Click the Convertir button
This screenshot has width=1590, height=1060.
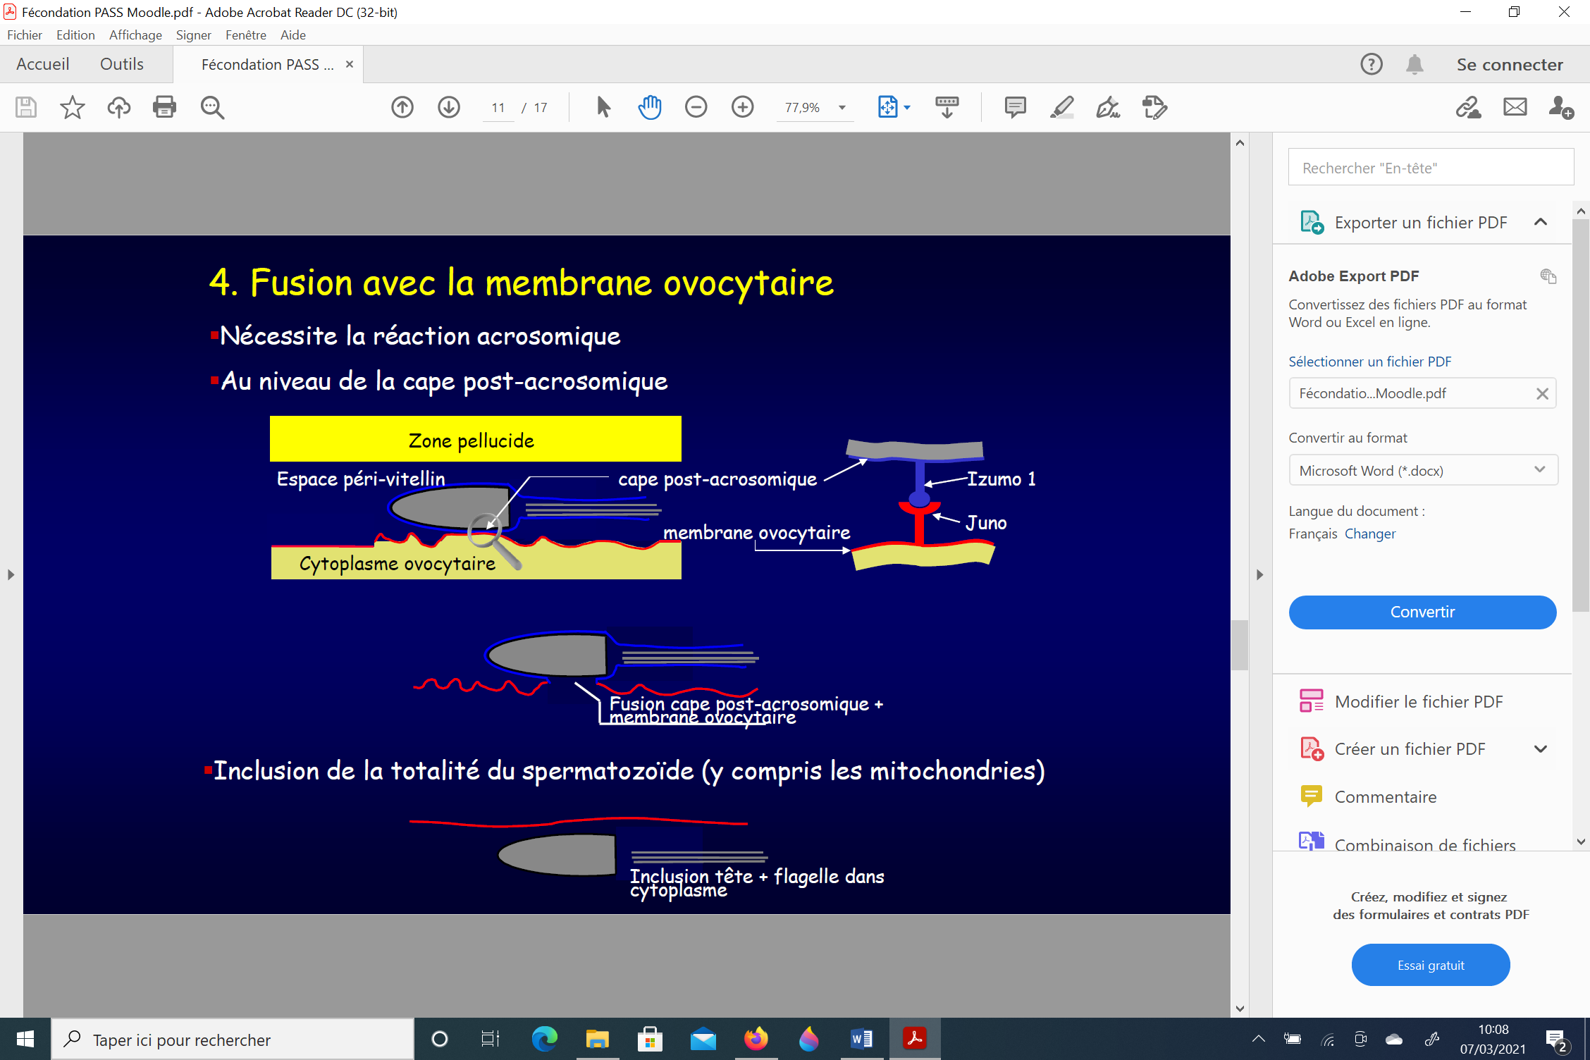[x=1422, y=612]
